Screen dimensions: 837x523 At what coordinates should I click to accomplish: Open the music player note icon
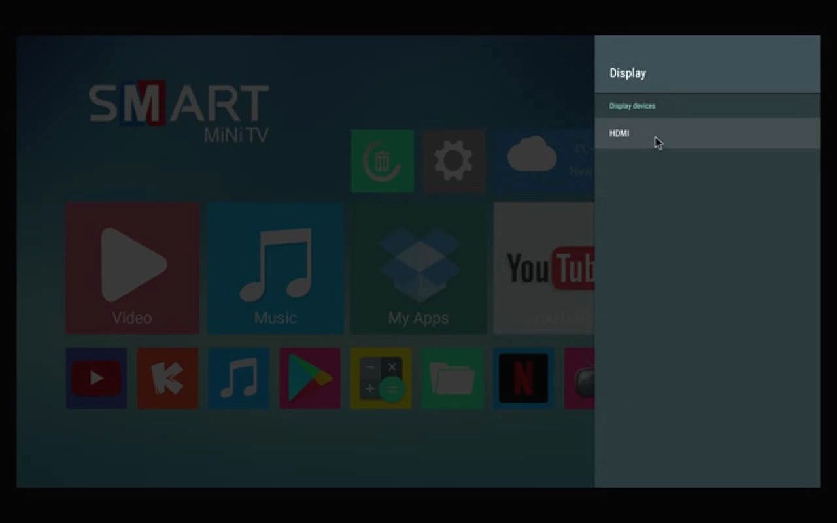[238, 378]
